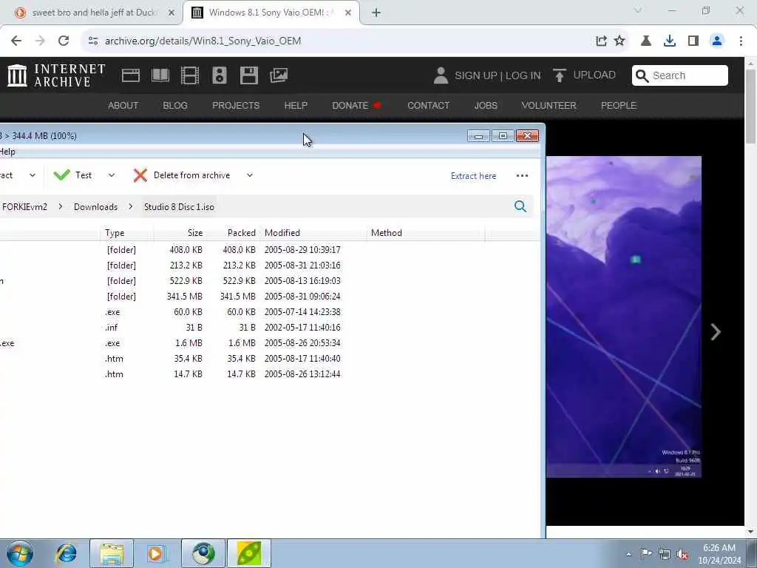Click Studio 8 Disc 1.iso breadcrumb

click(179, 207)
